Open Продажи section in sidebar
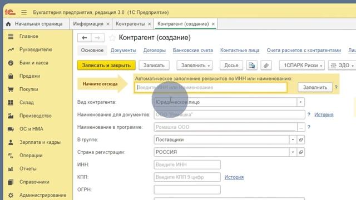This screenshot has height=200, width=356. 29,76
